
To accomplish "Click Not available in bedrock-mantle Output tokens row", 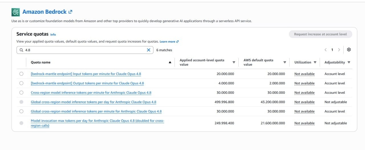I will tap(304, 83).
